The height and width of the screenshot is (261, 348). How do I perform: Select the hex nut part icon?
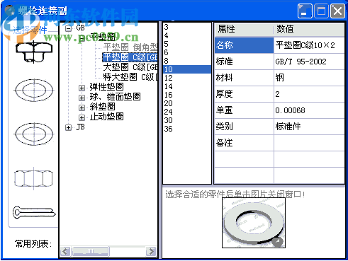click(x=33, y=178)
